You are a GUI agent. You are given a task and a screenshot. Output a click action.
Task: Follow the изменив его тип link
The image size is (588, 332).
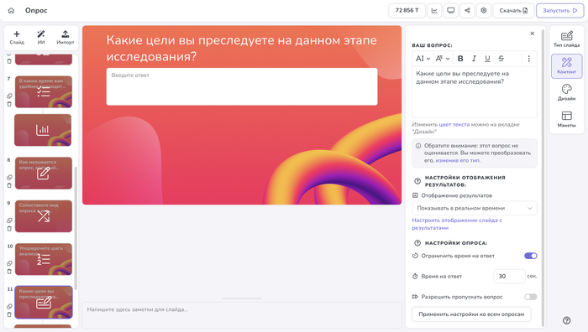point(458,160)
